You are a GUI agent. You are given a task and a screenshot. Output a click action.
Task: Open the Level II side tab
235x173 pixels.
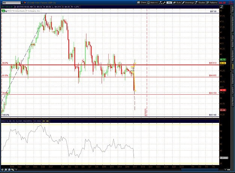click(232, 90)
